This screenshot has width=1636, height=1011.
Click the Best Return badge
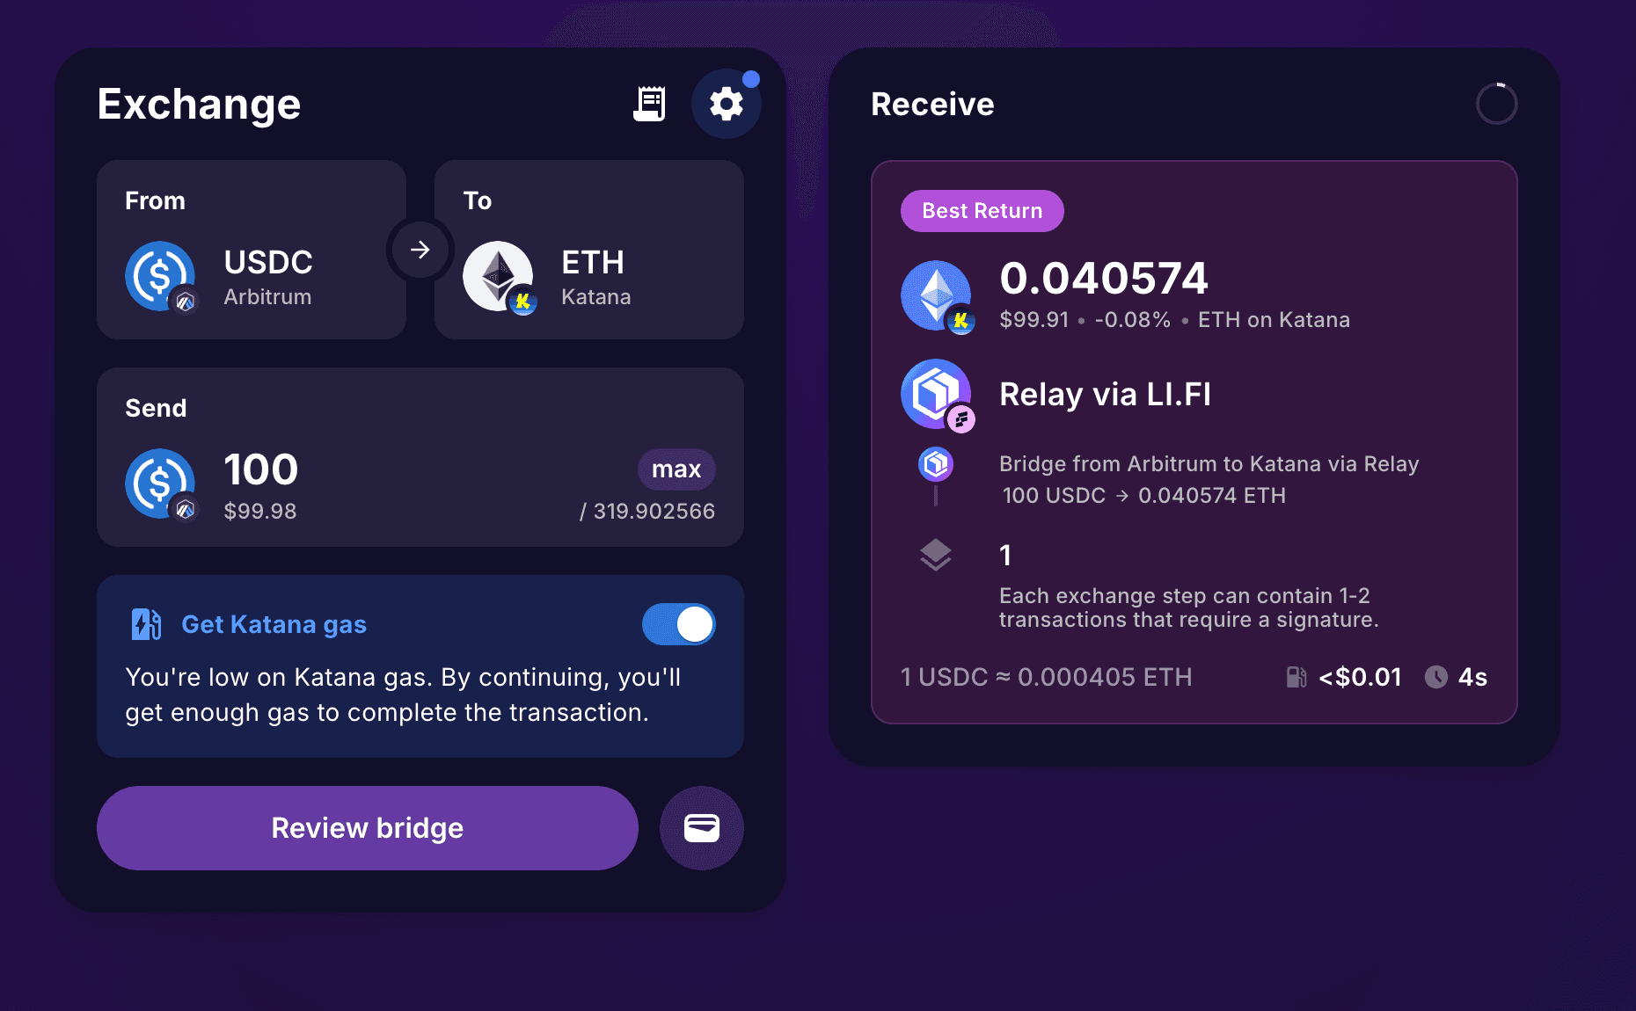(982, 211)
